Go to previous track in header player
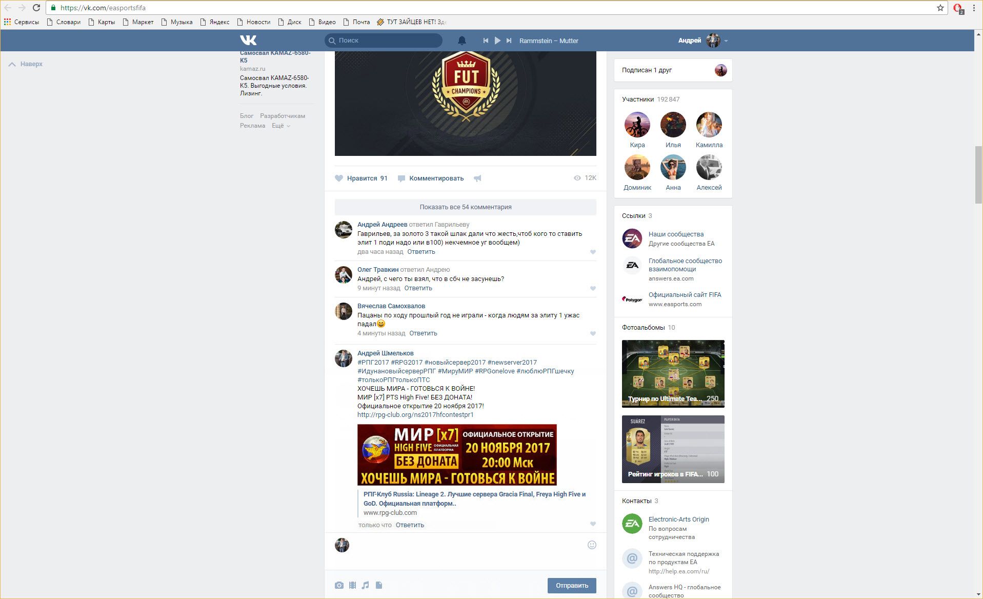This screenshot has height=599, width=983. (x=485, y=41)
